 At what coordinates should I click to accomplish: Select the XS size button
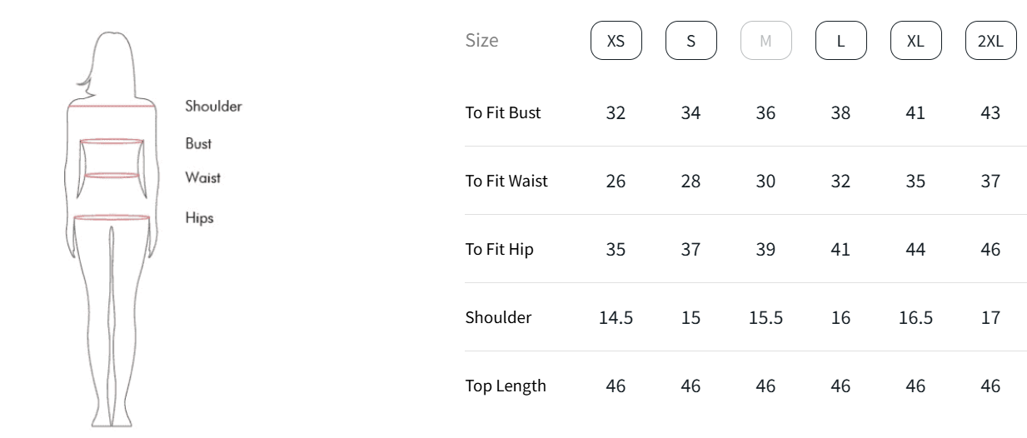tap(616, 41)
